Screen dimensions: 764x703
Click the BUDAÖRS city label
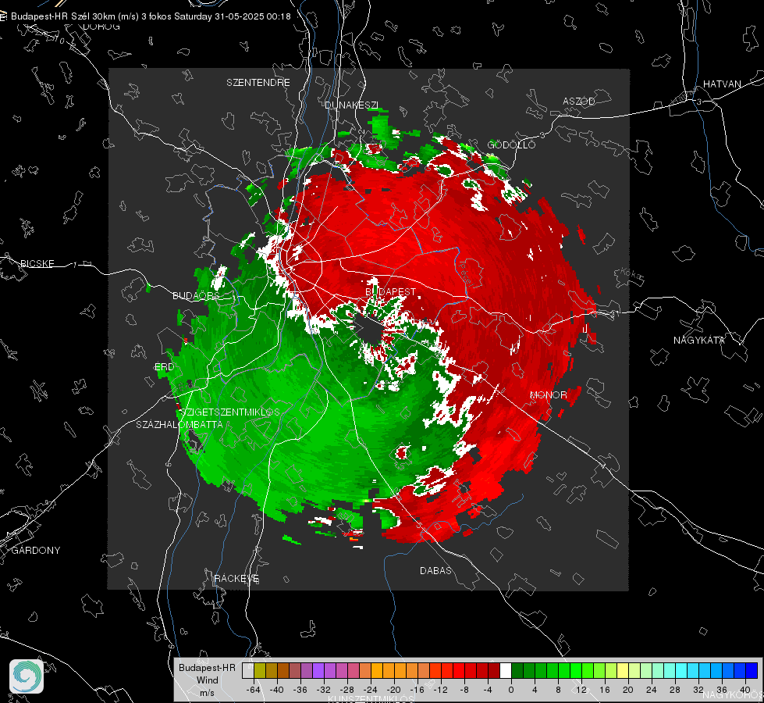[x=196, y=295]
